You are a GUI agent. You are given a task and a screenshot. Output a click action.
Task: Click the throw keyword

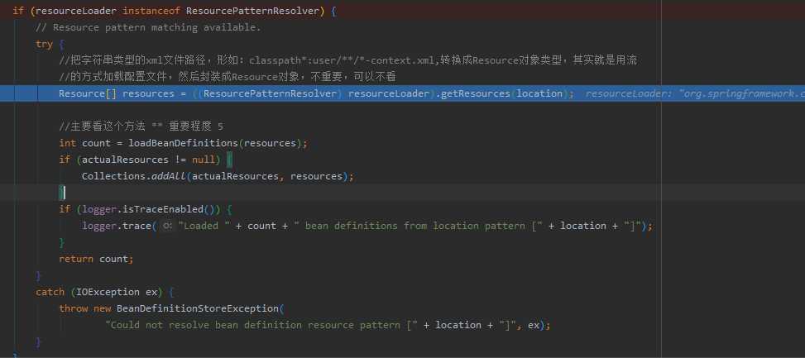pyautogui.click(x=73, y=308)
